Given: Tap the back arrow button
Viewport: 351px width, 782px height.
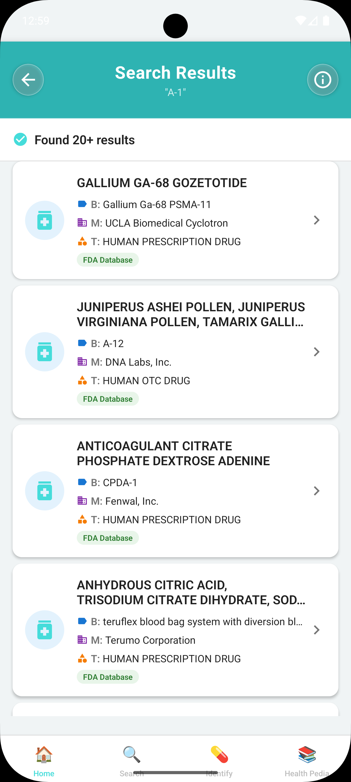Looking at the screenshot, I should tap(28, 80).
